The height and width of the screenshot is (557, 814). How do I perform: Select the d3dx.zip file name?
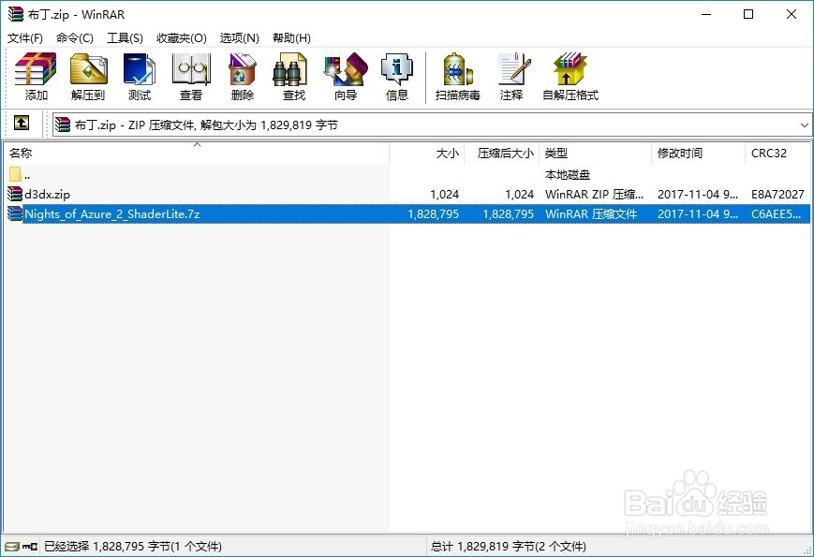(47, 195)
